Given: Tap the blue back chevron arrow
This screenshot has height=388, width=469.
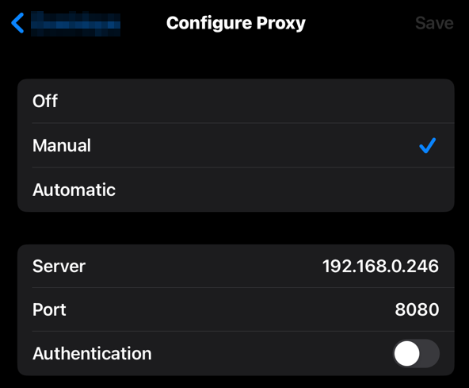Looking at the screenshot, I should [17, 23].
